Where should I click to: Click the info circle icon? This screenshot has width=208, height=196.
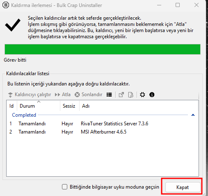[152, 95]
